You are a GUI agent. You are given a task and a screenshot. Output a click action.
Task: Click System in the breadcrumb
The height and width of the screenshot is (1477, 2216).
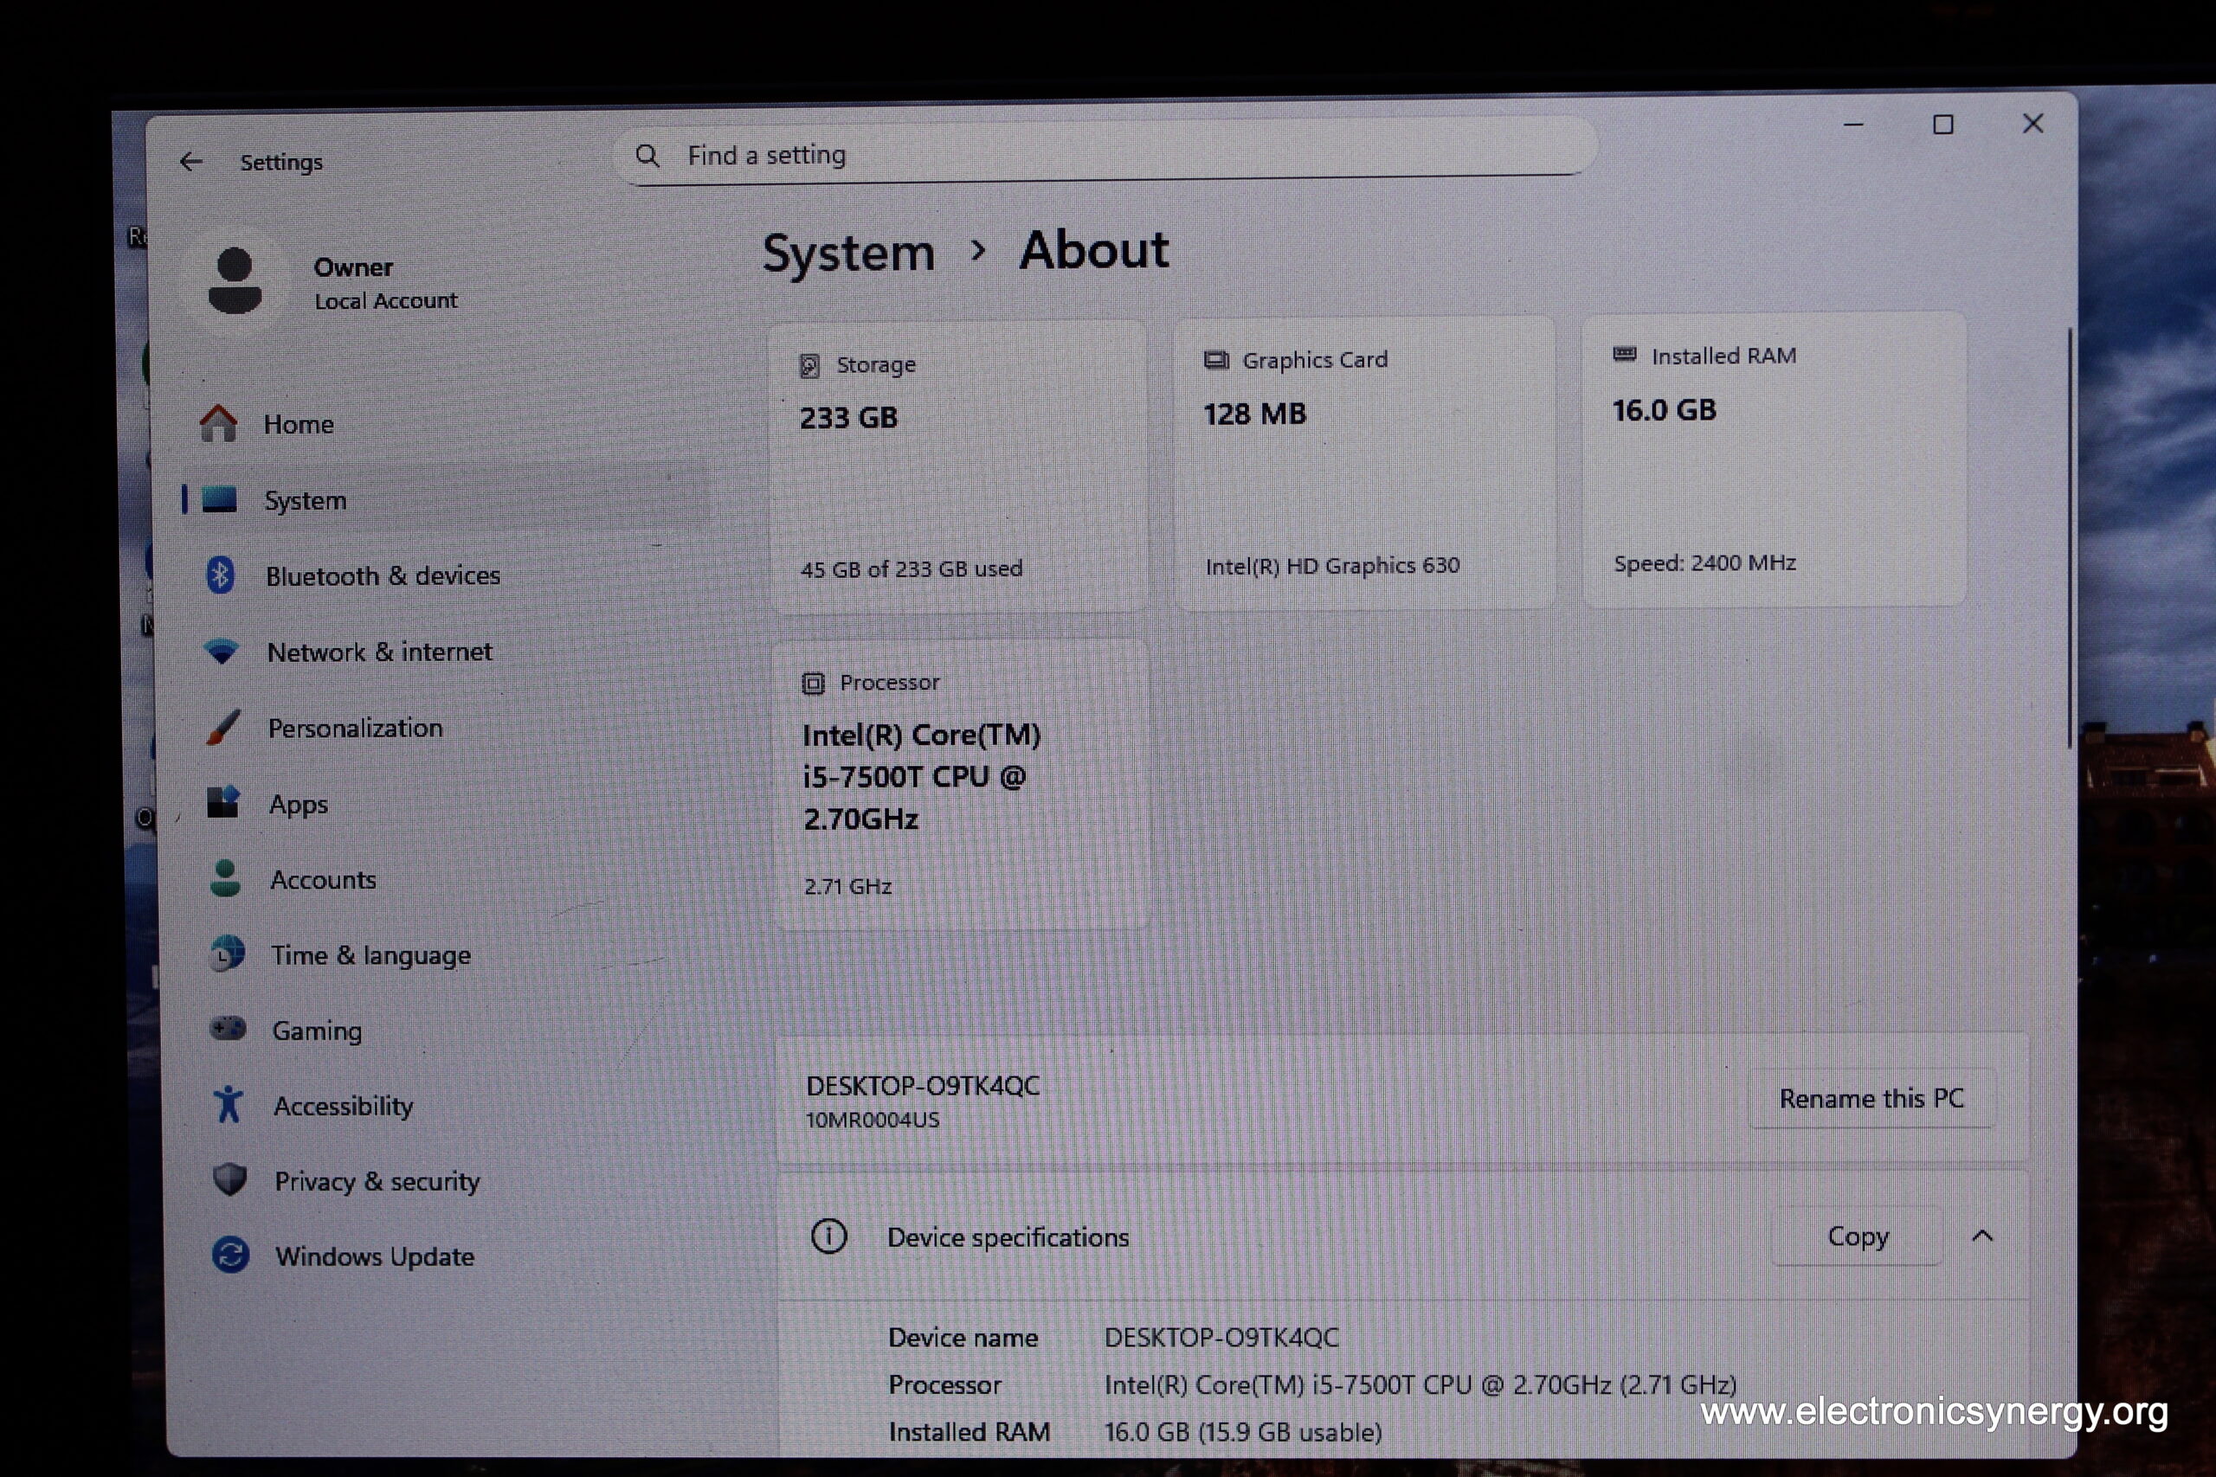[848, 253]
